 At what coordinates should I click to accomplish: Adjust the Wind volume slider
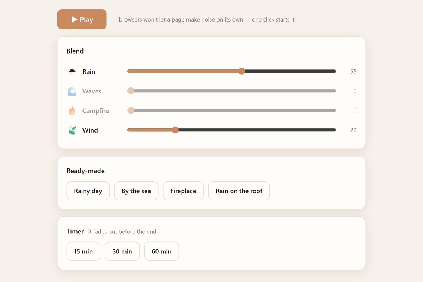[232, 130]
